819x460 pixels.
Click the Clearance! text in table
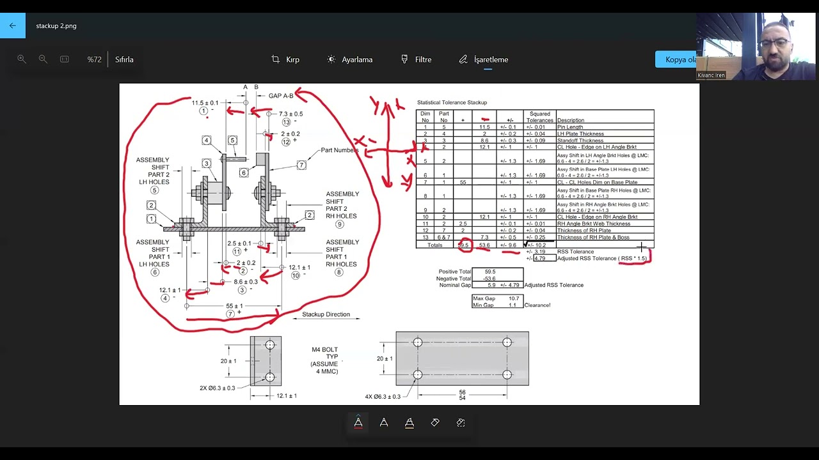click(537, 305)
